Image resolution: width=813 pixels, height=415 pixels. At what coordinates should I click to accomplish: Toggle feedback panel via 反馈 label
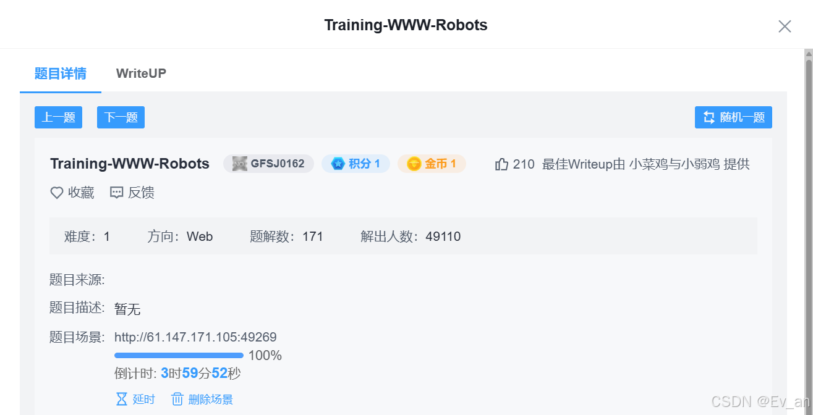140,193
